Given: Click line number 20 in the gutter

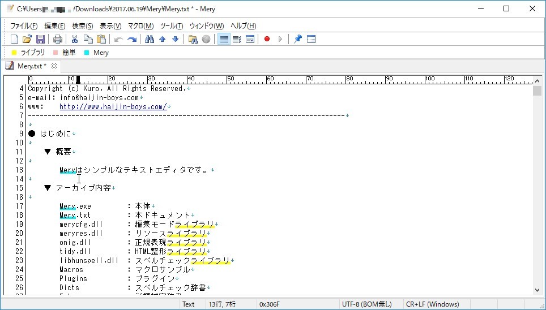Looking at the screenshot, I should pyautogui.click(x=19, y=233).
